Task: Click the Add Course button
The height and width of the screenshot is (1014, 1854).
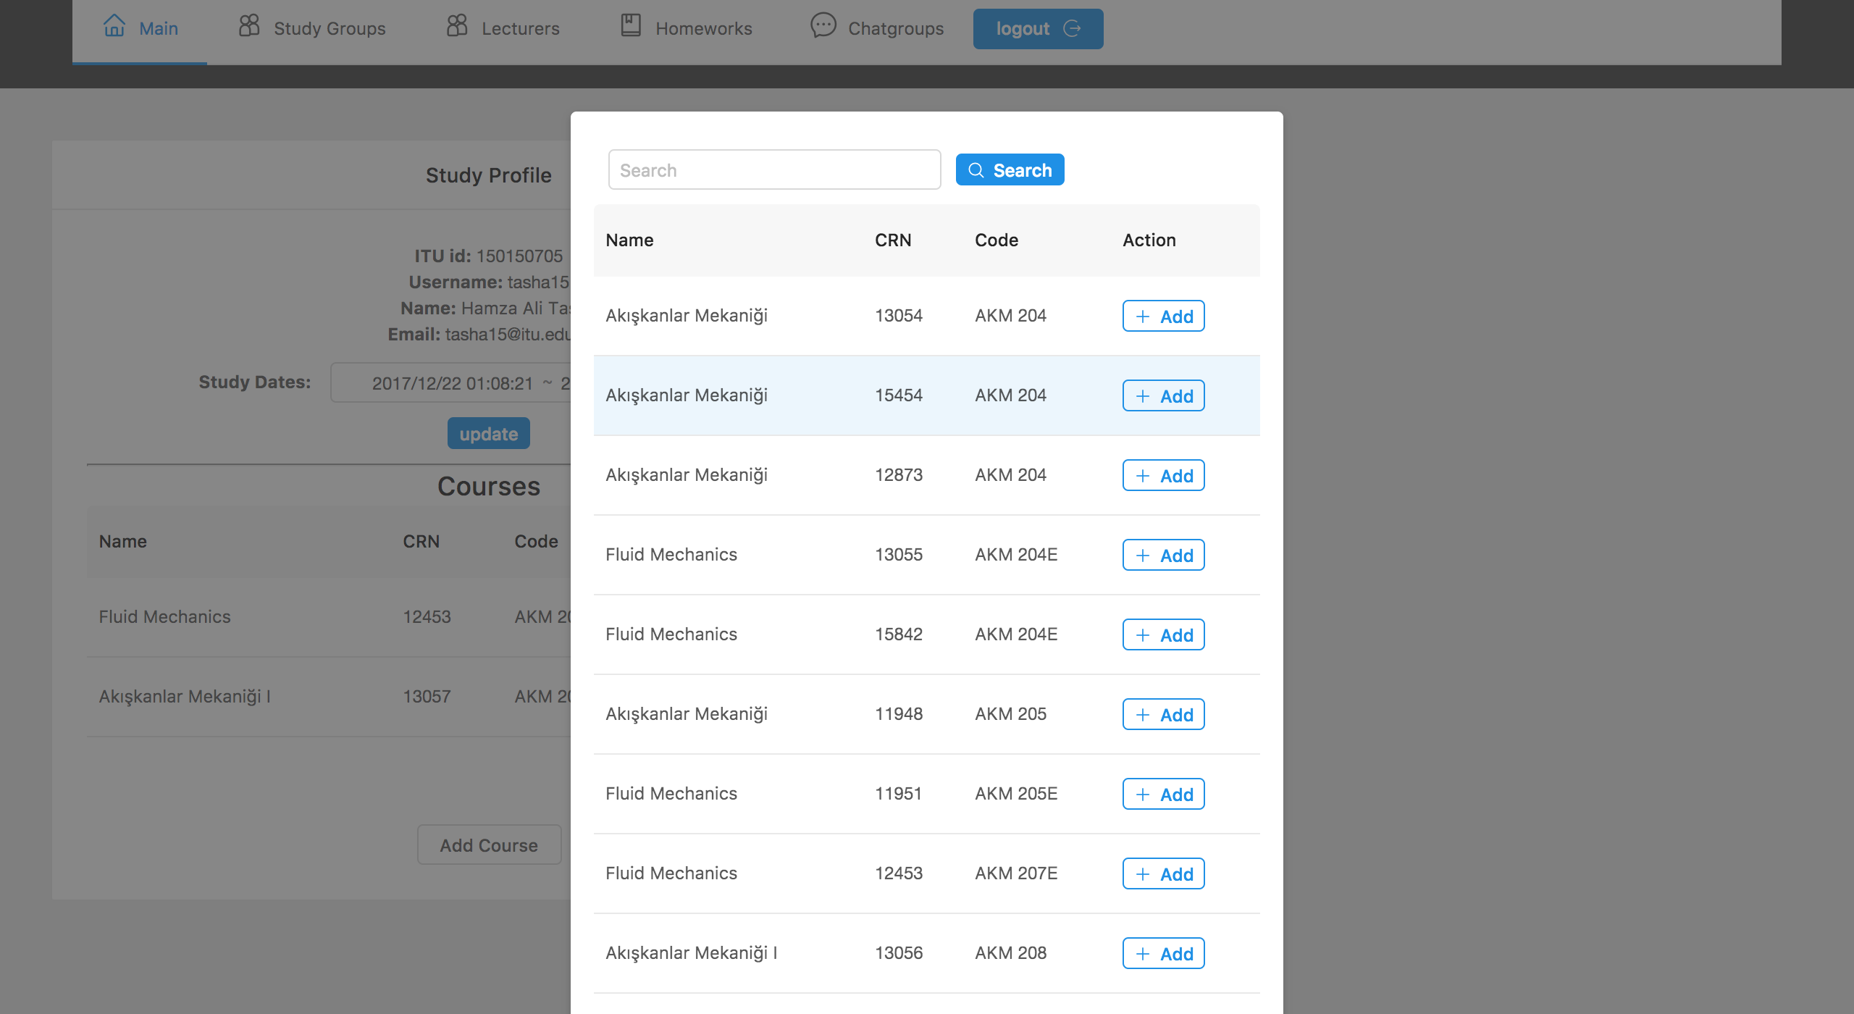Action: tap(489, 845)
